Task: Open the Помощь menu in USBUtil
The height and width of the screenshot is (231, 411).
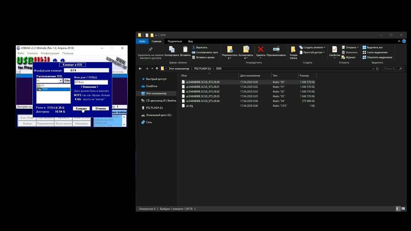Action: (x=68, y=53)
